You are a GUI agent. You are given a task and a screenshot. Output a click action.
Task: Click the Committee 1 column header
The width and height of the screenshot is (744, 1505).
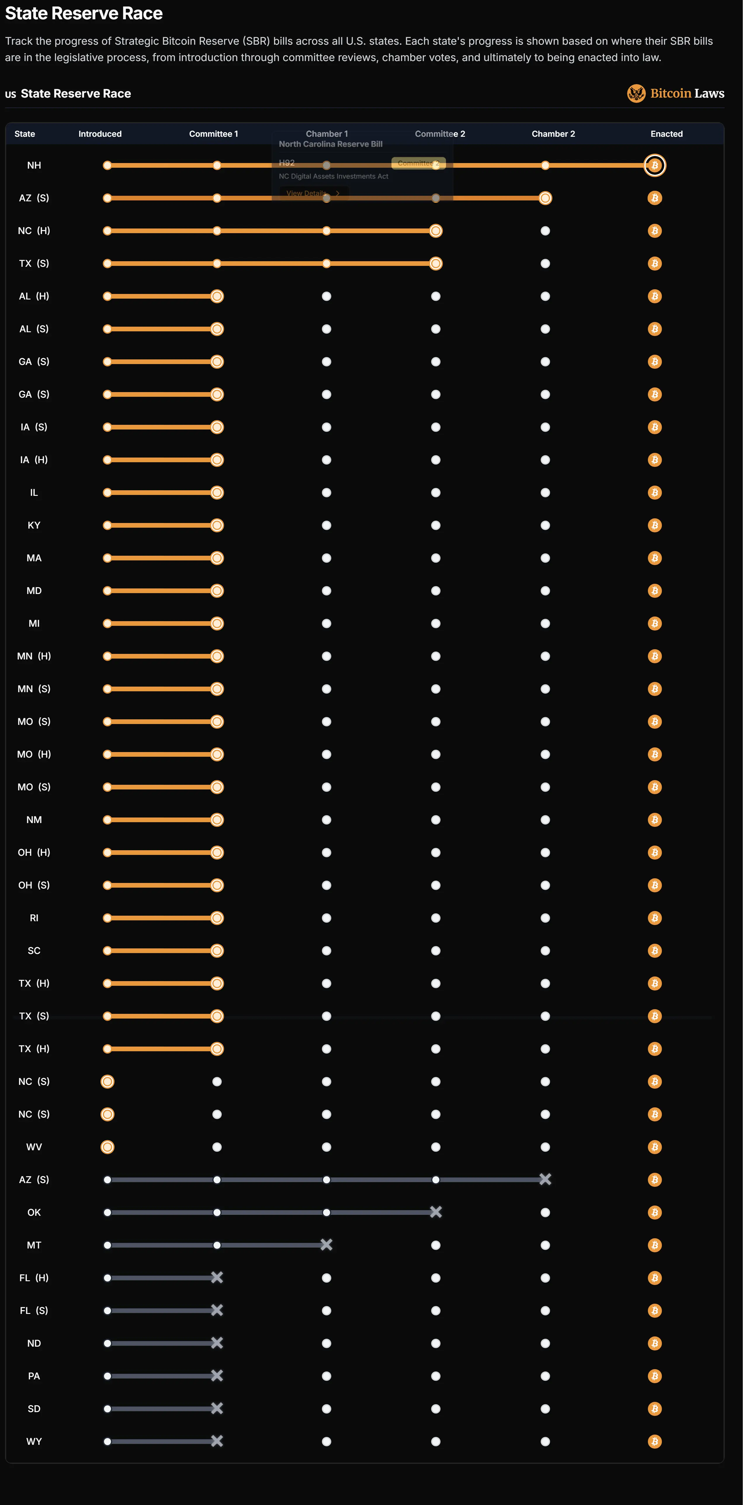[213, 134]
